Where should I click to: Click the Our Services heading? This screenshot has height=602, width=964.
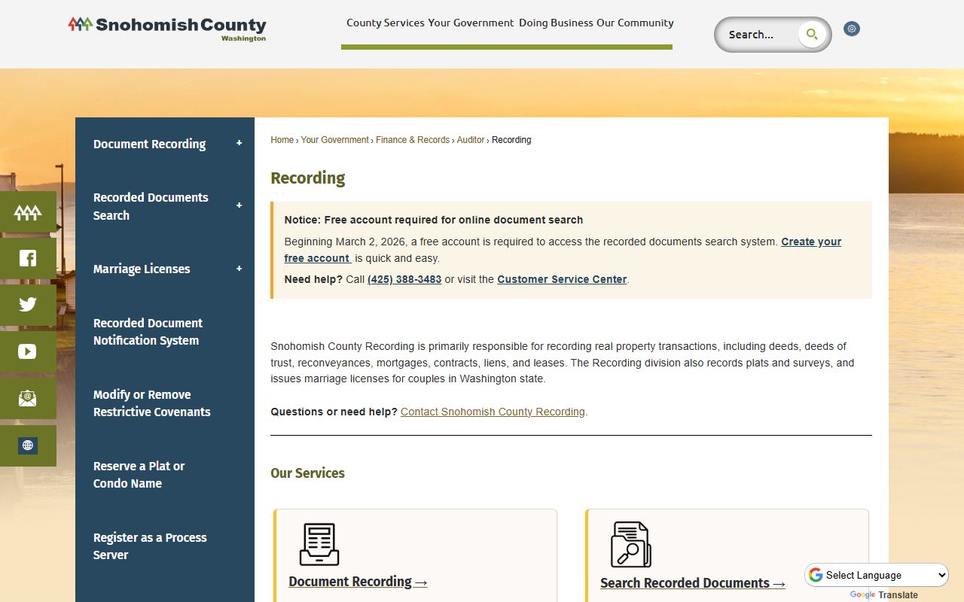pos(307,473)
